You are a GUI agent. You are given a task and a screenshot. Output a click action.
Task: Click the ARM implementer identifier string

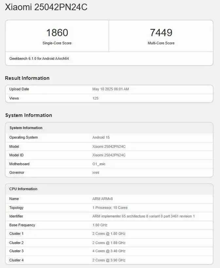[x=143, y=216]
